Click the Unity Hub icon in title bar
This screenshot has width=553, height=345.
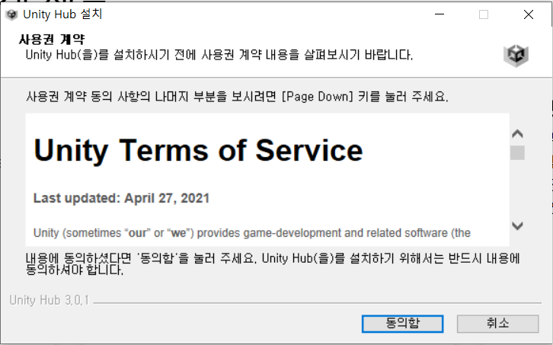(11, 14)
